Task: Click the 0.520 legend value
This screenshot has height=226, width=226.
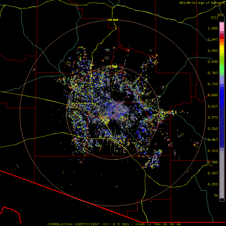Action: [213, 129]
